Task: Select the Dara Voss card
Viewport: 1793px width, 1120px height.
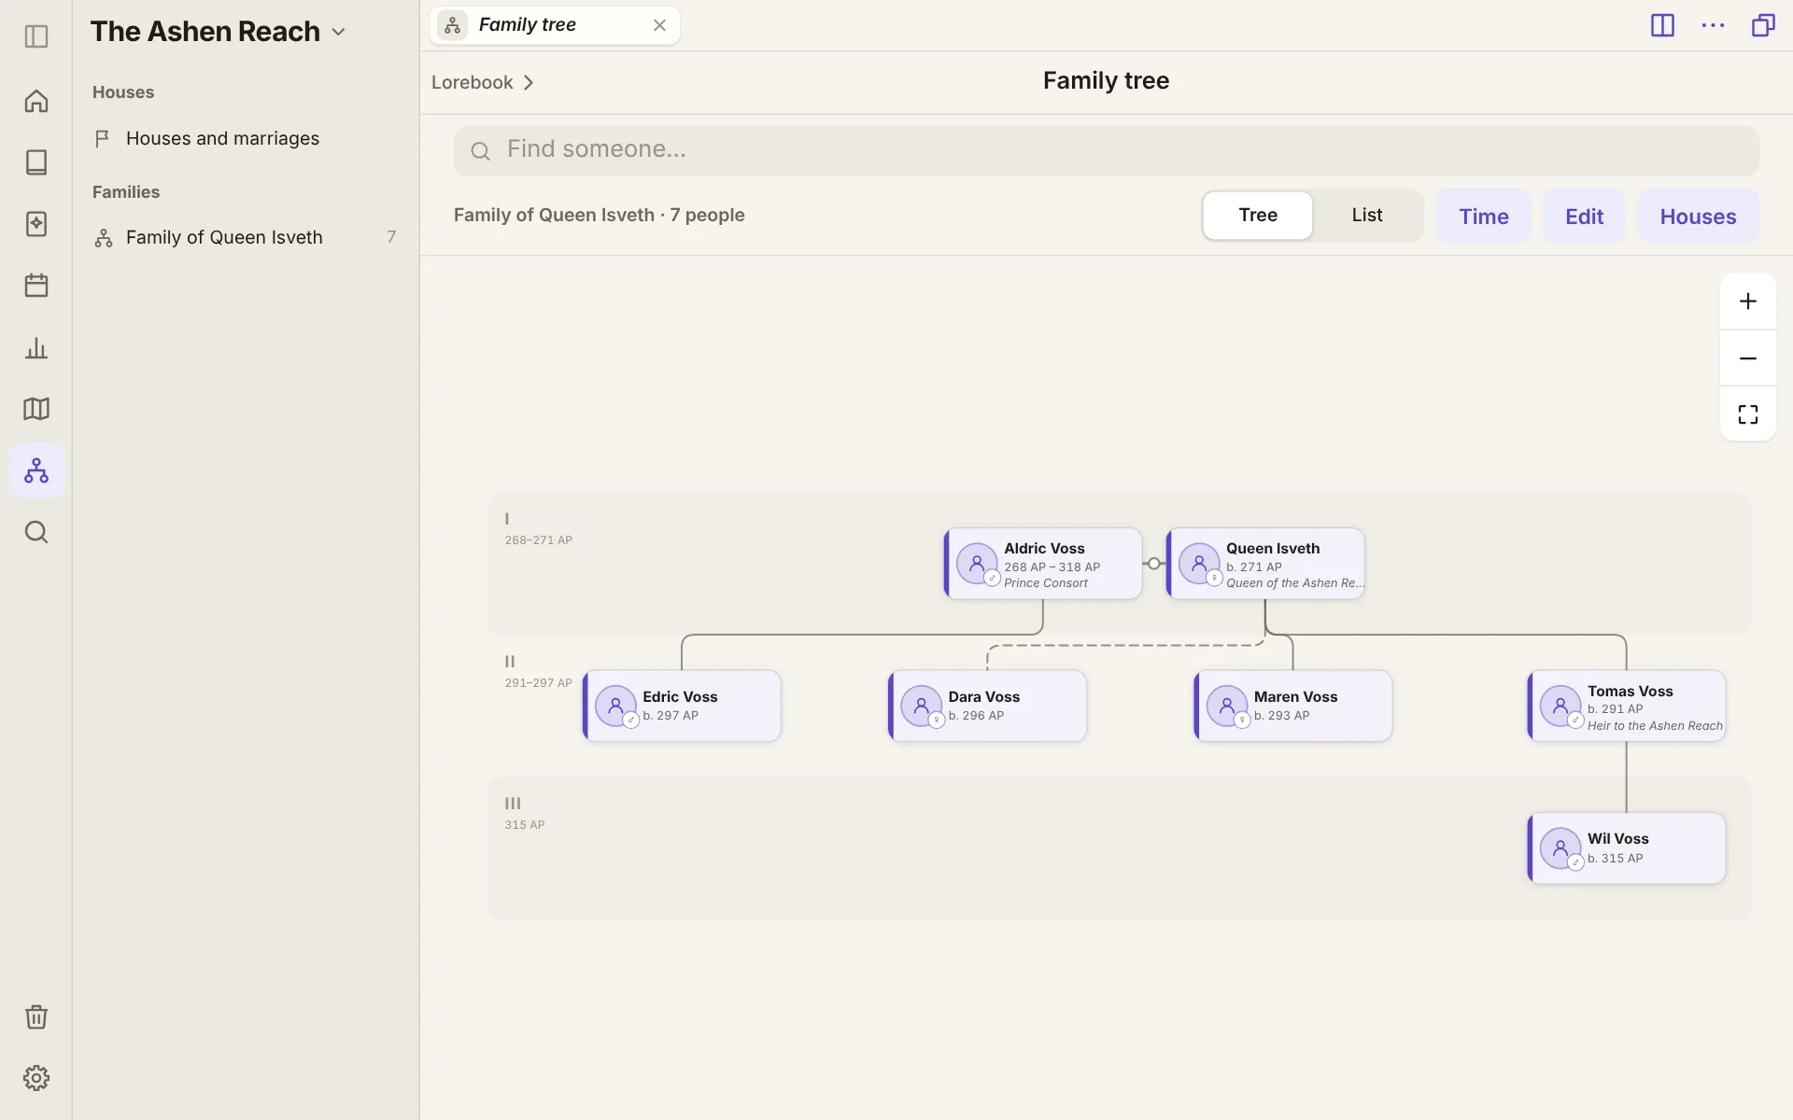Action: point(987,706)
